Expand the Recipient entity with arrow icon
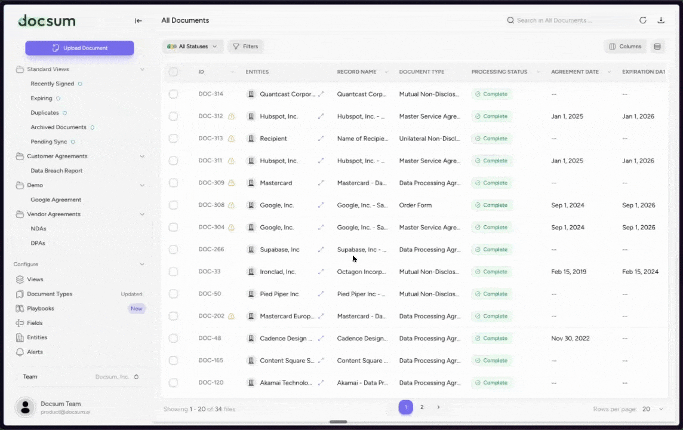This screenshot has width=683, height=430. (321, 139)
